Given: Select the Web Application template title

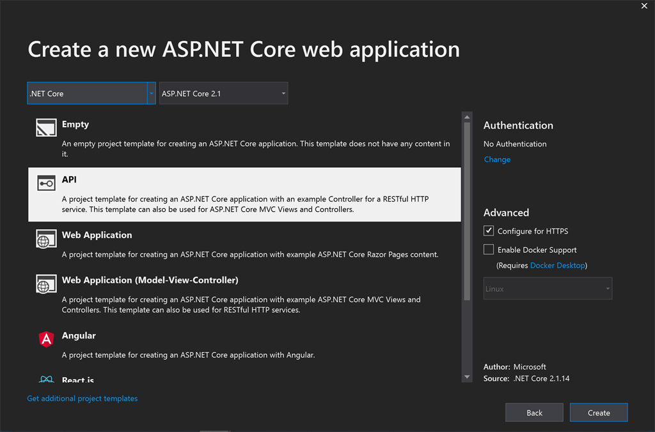Looking at the screenshot, I should coord(97,235).
